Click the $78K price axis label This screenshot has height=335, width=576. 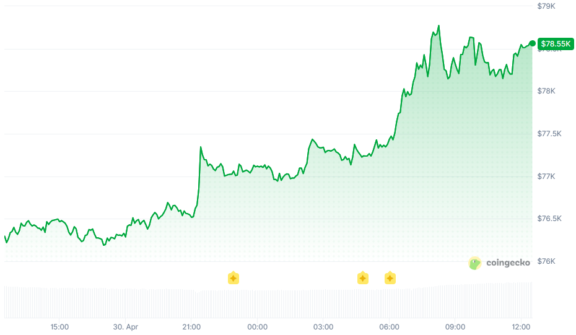[546, 91]
